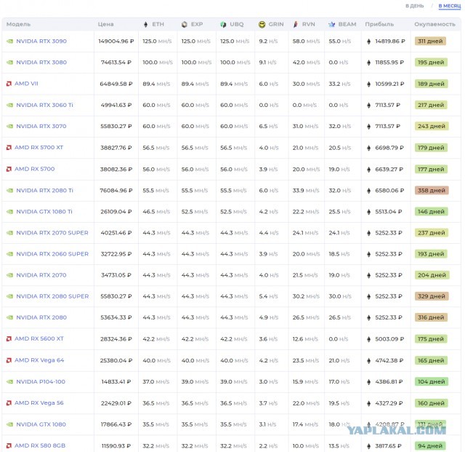Click the AMD logo beside RX 5700 XT
Viewport: 465px width, 452px height.
(9, 148)
